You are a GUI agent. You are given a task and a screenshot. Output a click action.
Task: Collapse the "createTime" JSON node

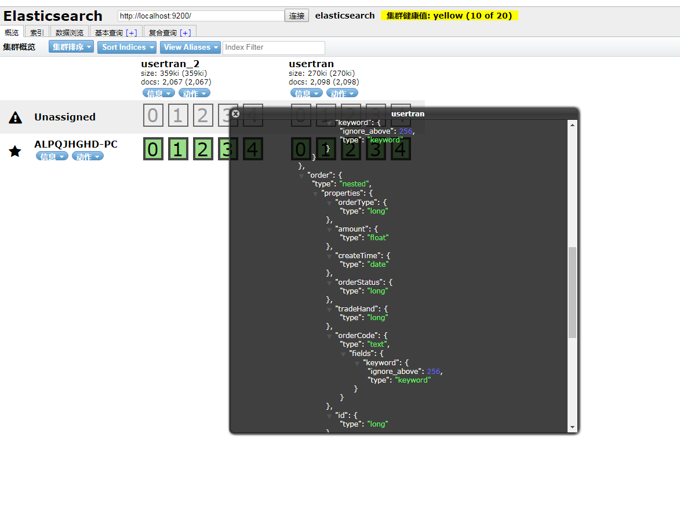pyautogui.click(x=329, y=256)
